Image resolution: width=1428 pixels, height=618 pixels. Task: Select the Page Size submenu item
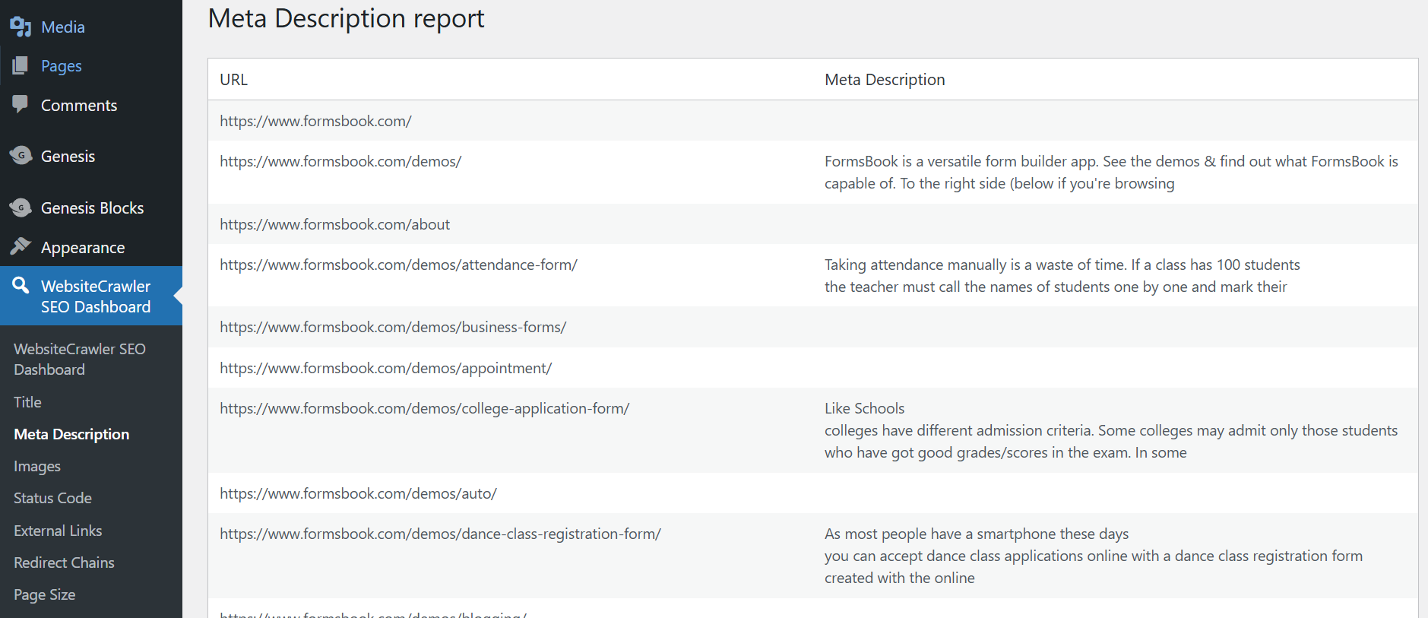point(44,594)
